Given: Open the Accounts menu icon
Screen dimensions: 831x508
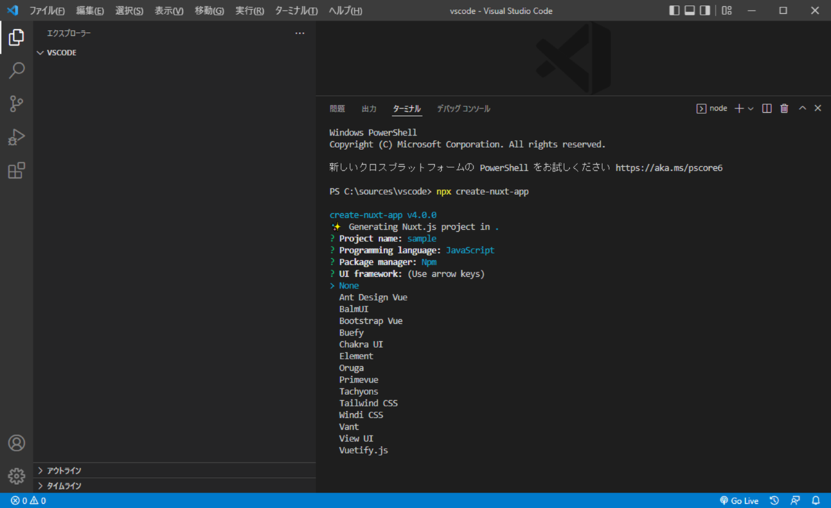Looking at the screenshot, I should pos(17,443).
